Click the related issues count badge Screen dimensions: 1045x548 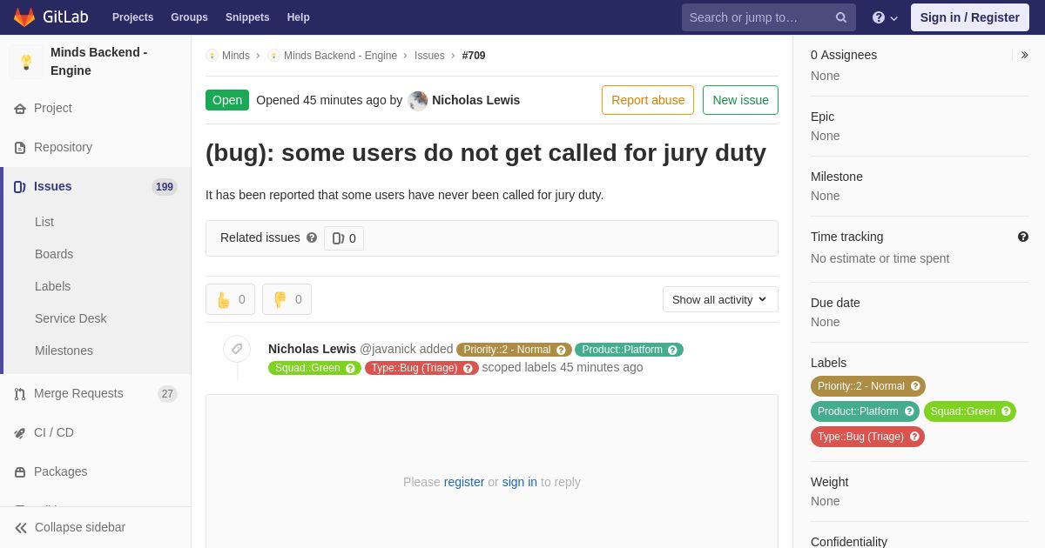[x=344, y=238]
